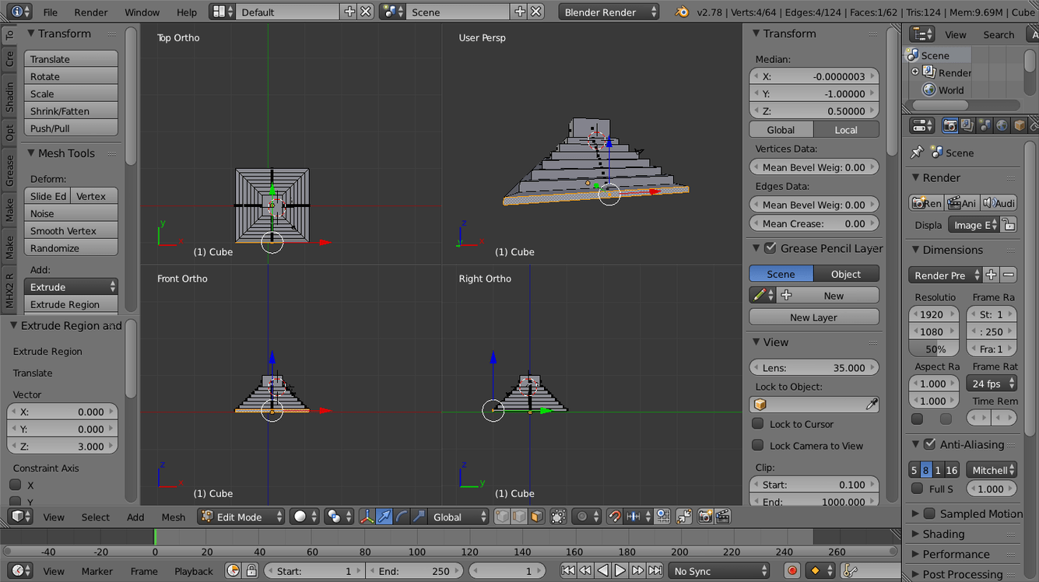Click the resolution percentage 50% slider
1039x582 pixels.
point(935,349)
